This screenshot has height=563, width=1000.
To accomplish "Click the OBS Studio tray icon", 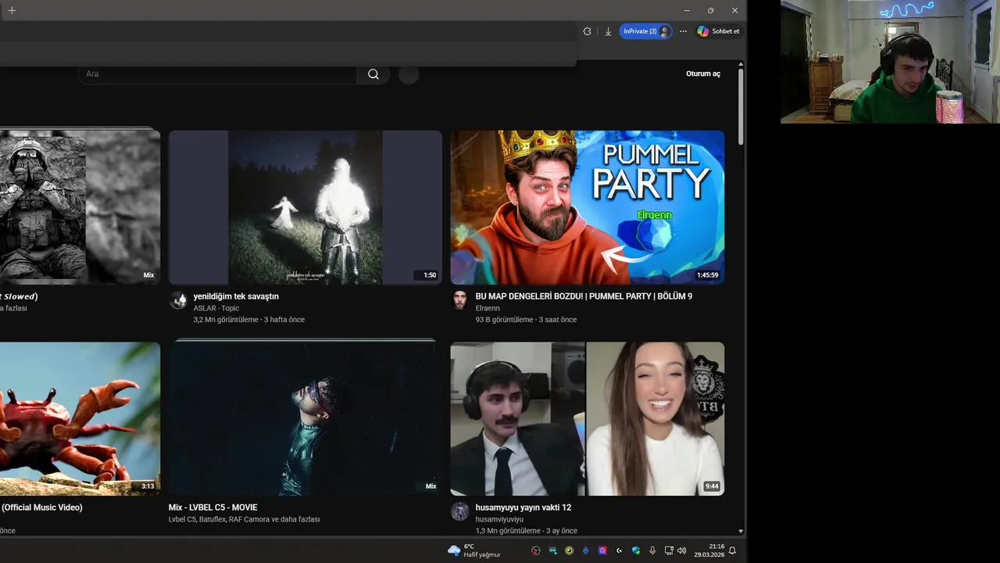I will tap(536, 550).
